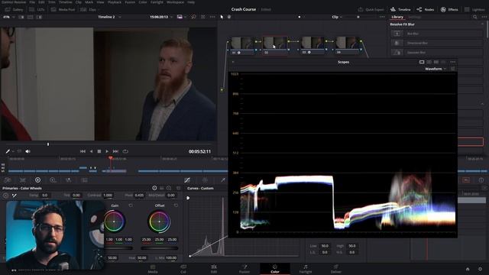Select the Directional Blur effect

tap(436, 43)
